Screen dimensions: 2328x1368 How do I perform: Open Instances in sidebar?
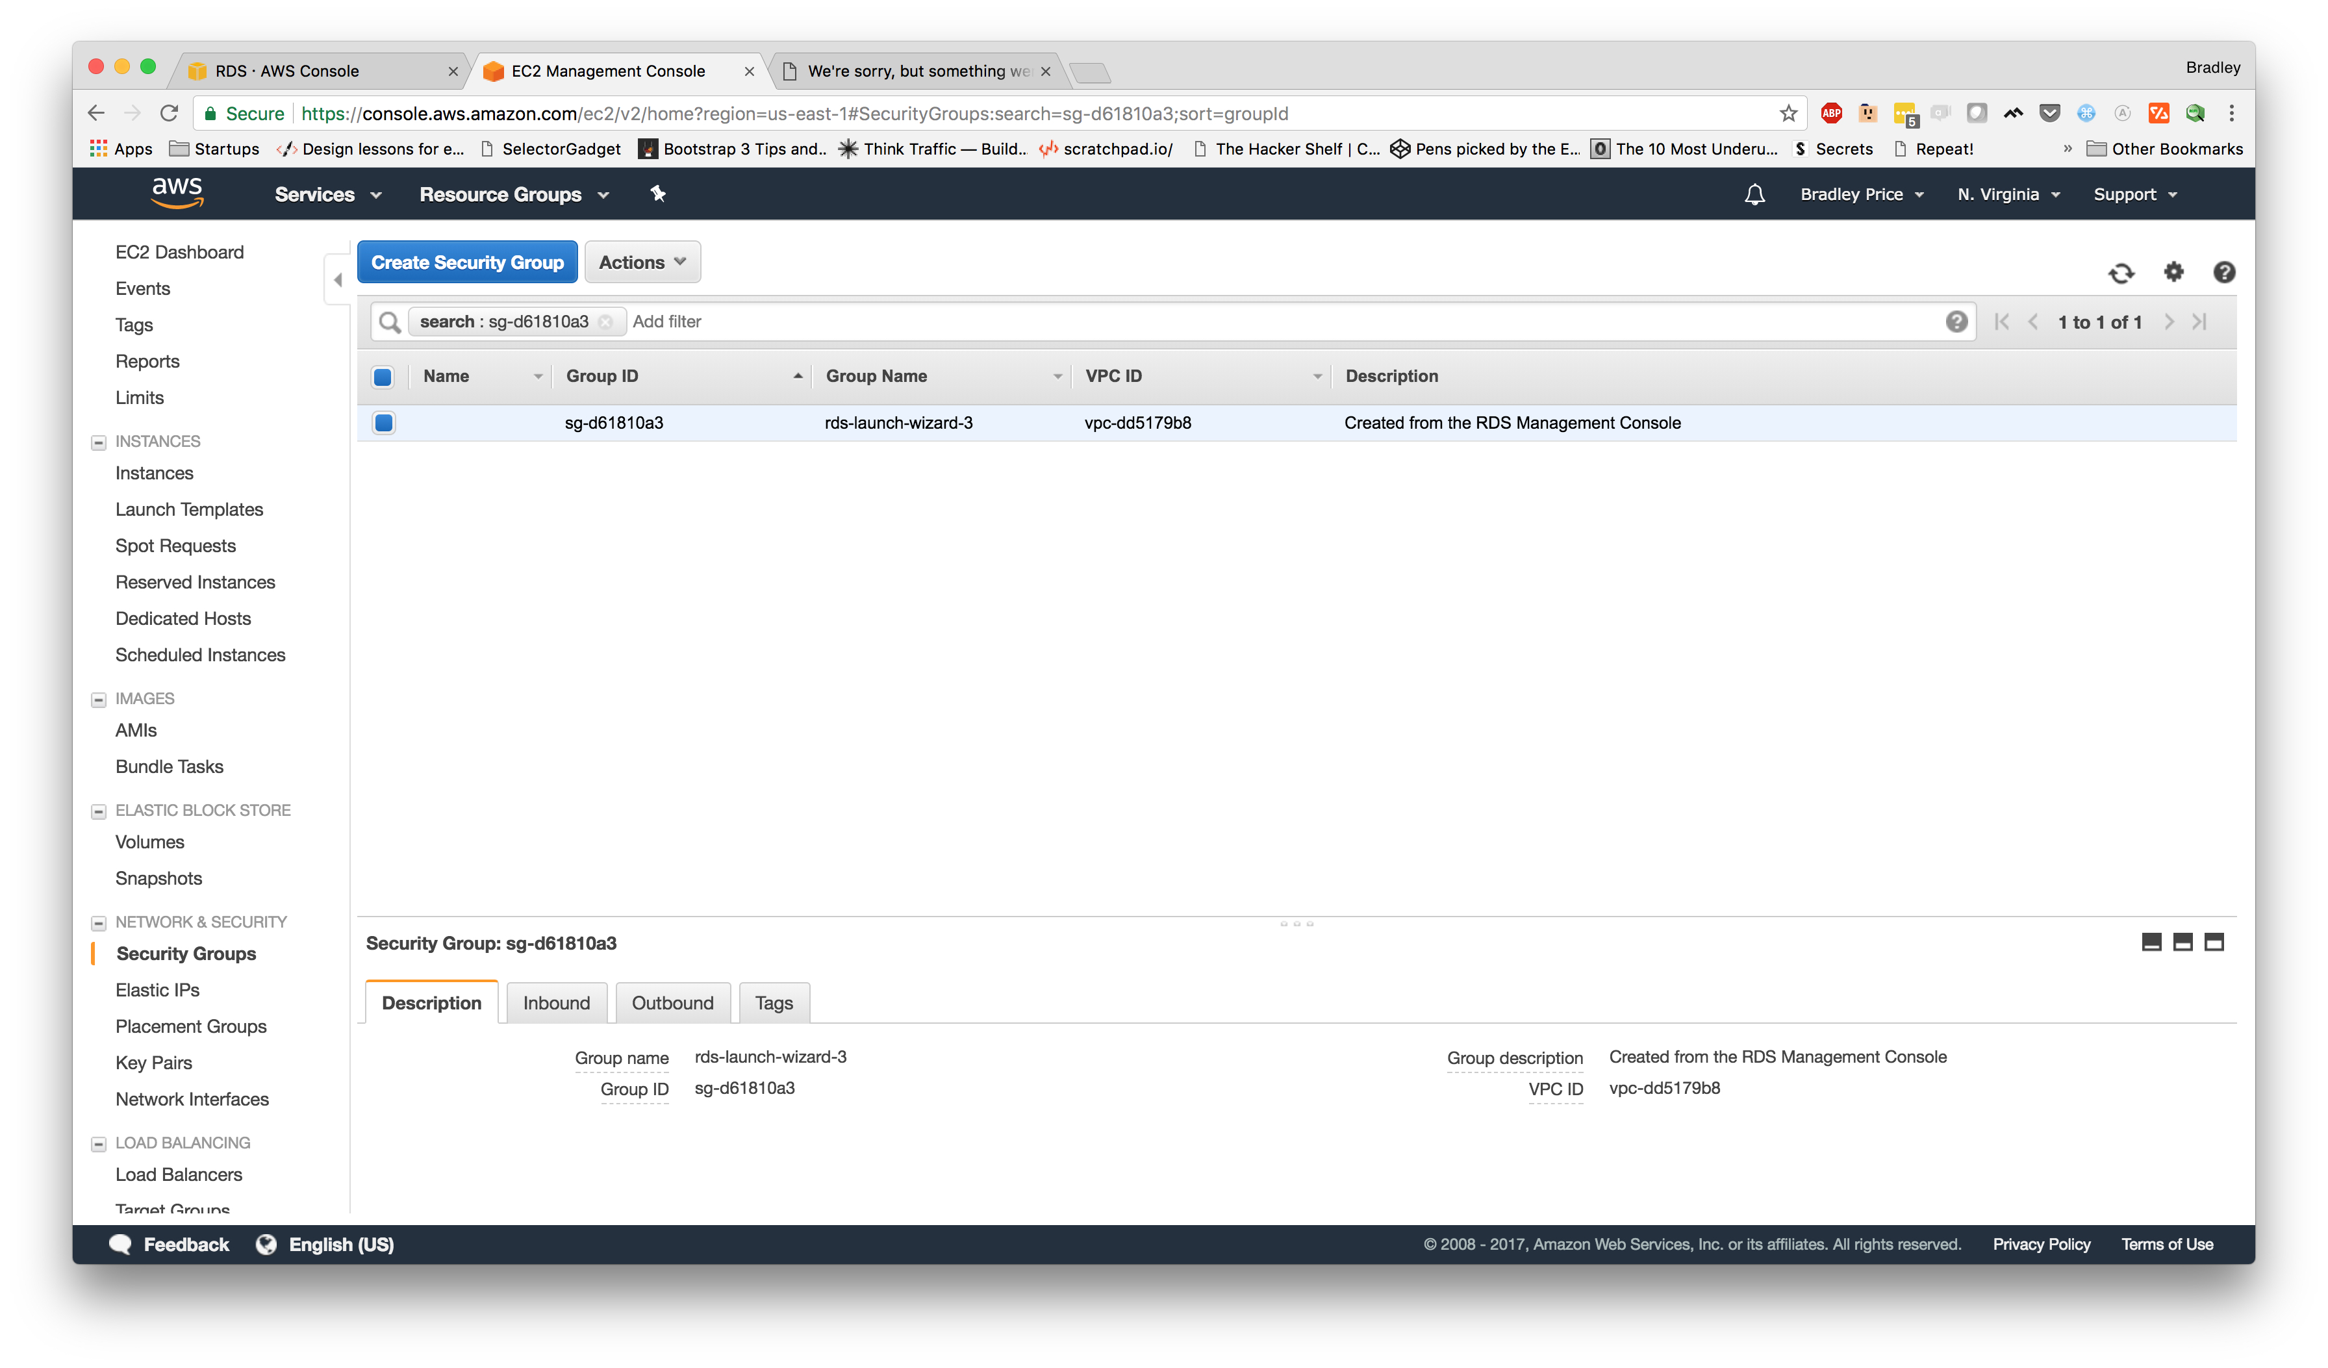(155, 473)
